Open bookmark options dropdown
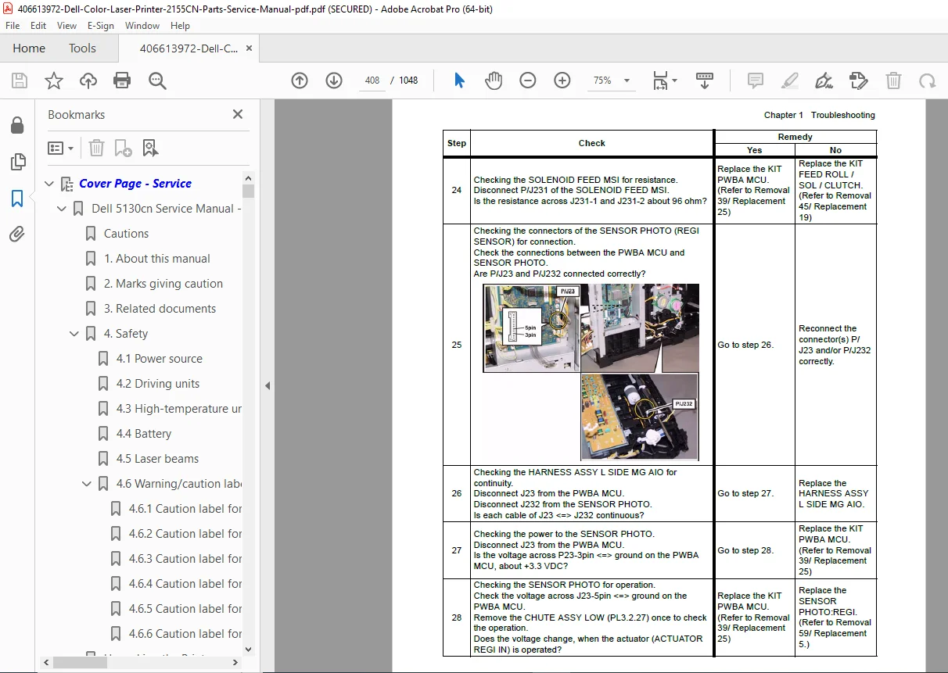Screen dimensions: 948x673 61,148
